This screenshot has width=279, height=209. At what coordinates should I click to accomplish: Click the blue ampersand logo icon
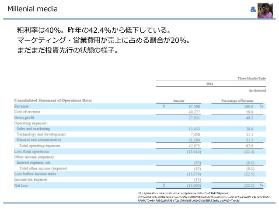[x=253, y=10]
